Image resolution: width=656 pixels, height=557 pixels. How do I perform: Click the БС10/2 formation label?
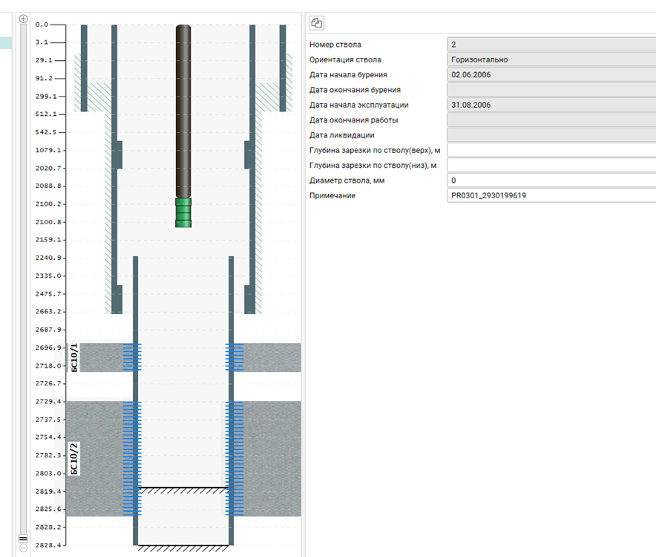tap(73, 458)
